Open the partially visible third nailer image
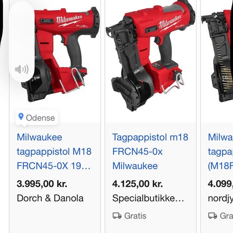Screen dimensions: 233x233 [x=217, y=56]
